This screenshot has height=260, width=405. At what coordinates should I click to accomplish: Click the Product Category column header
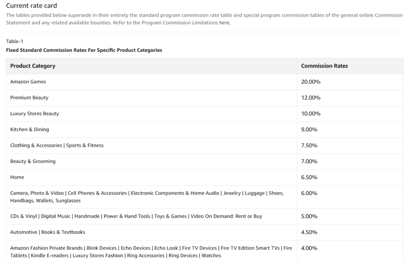(x=33, y=66)
